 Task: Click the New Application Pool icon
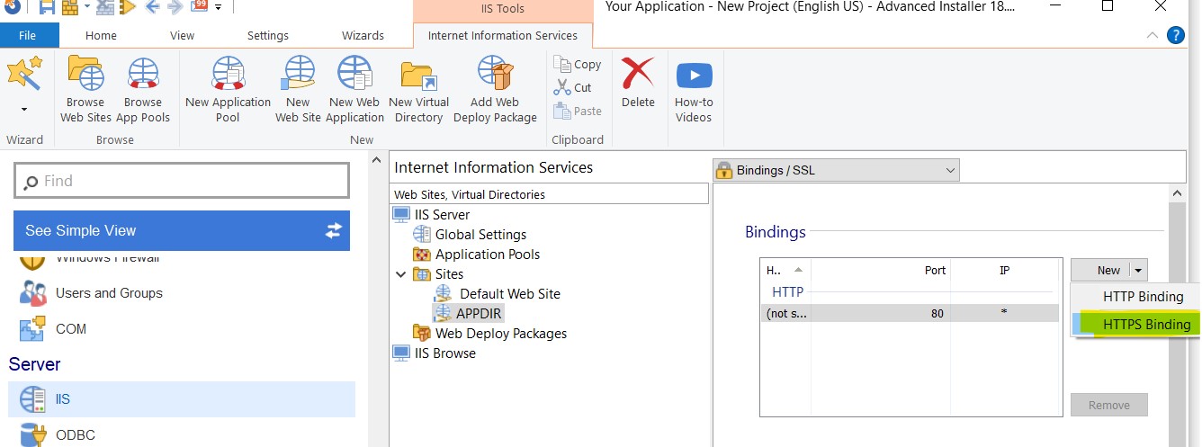coord(228,76)
